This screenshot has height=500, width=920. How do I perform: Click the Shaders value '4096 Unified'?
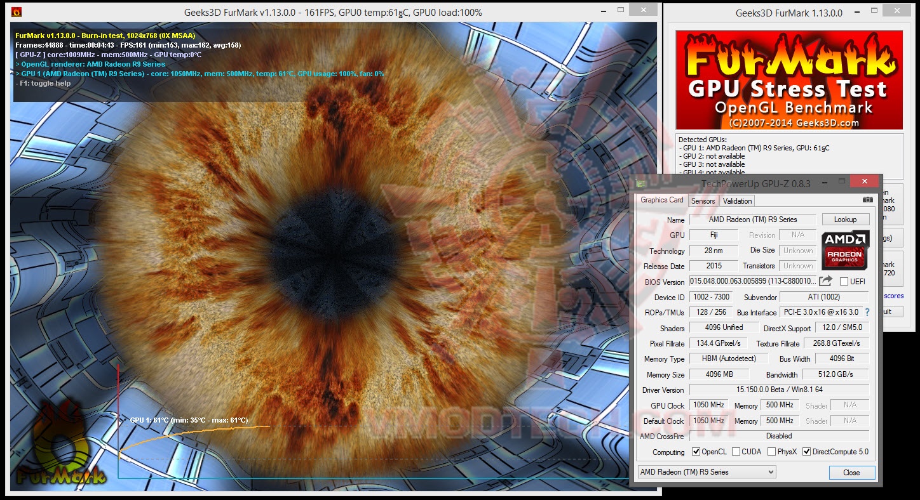pyautogui.click(x=724, y=328)
